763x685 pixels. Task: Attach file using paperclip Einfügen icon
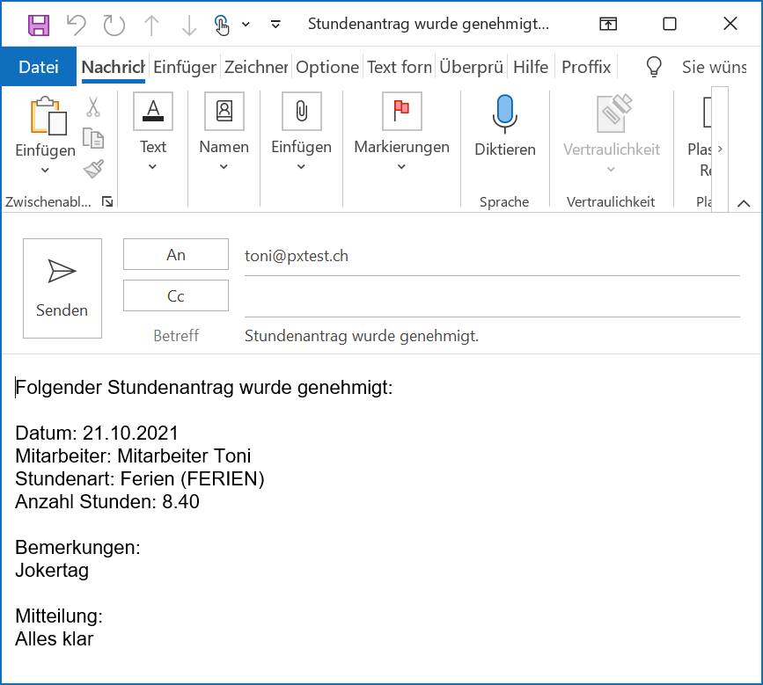click(x=301, y=112)
